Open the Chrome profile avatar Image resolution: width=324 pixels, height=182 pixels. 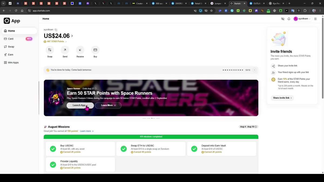tap(314, 11)
